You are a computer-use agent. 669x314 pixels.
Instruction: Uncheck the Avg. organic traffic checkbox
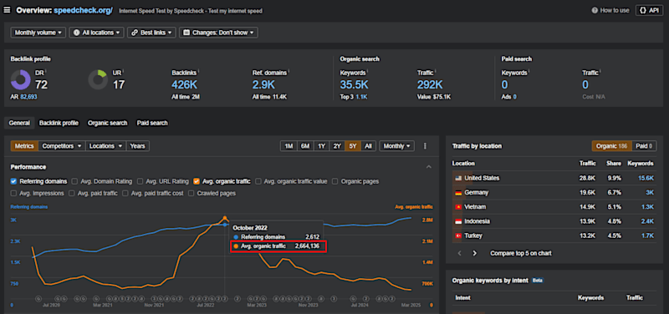pos(197,181)
